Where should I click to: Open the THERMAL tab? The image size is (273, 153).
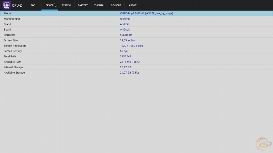click(100, 5)
